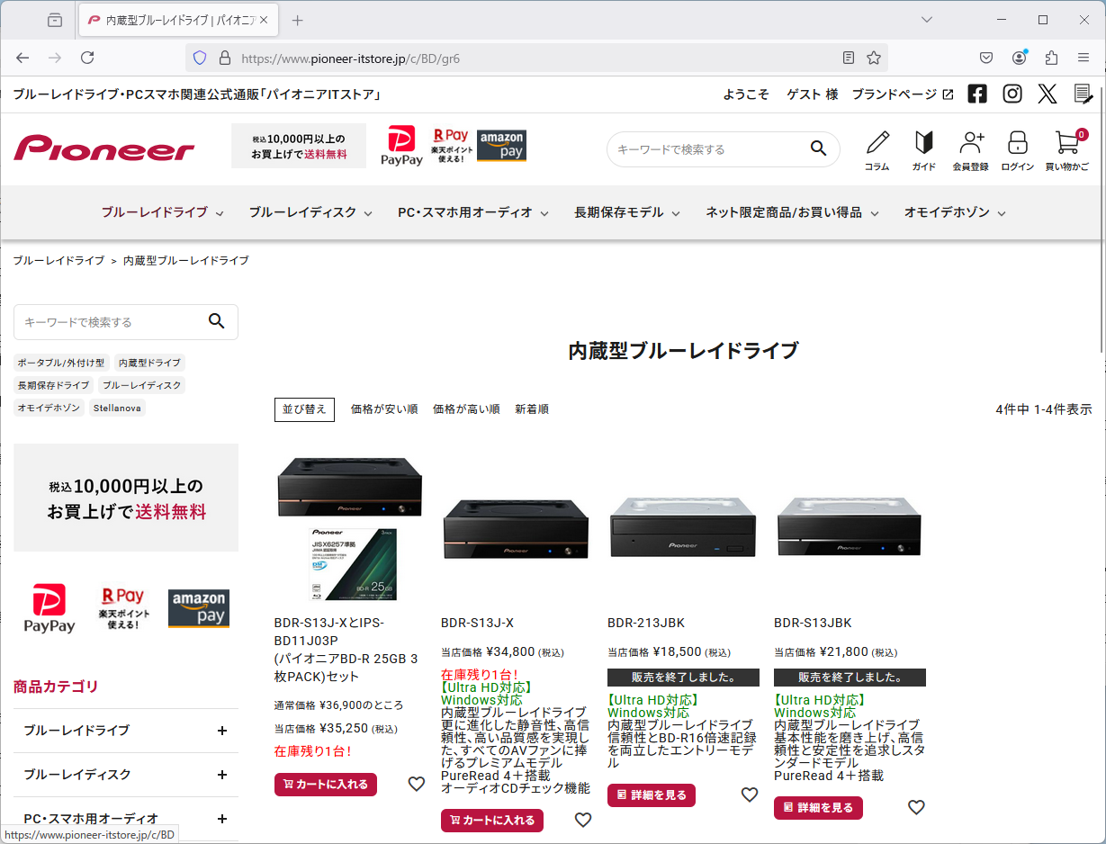Open the list all tabs chevron
The width and height of the screenshot is (1106, 844).
[x=927, y=20]
